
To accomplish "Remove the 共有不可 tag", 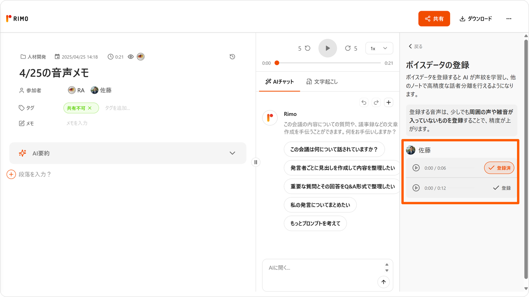I will coord(90,108).
